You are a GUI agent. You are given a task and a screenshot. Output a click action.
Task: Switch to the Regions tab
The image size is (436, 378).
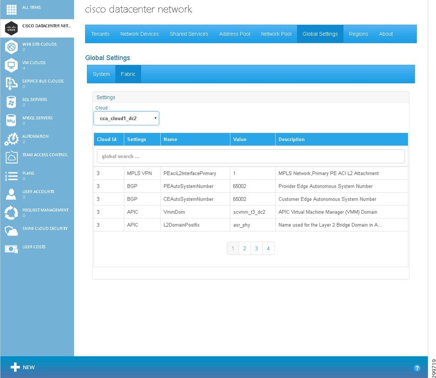tap(358, 34)
